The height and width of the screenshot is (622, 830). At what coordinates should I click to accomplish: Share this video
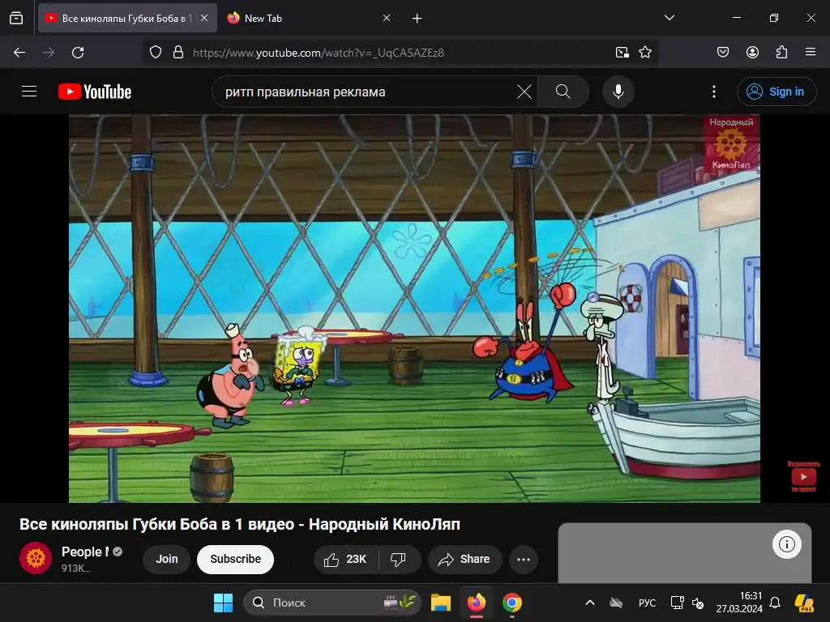click(x=464, y=559)
